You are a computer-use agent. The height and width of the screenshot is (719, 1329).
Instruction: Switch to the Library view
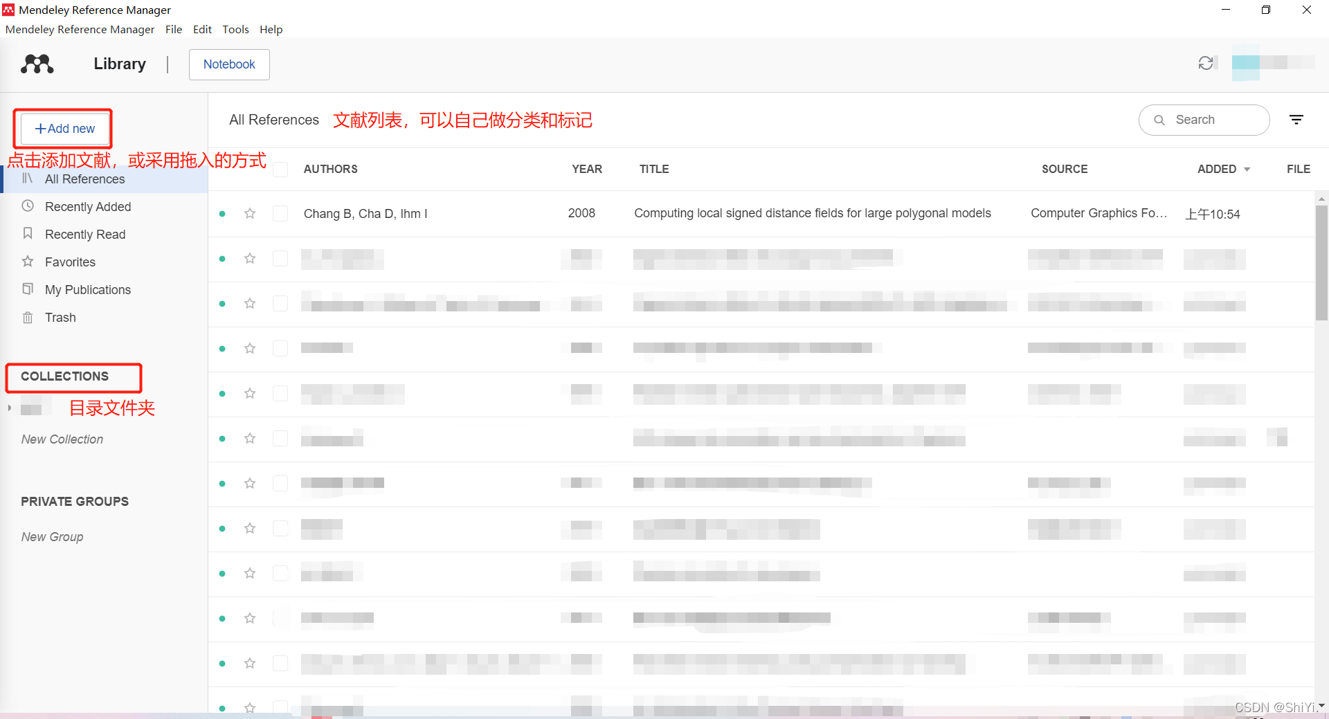click(120, 64)
